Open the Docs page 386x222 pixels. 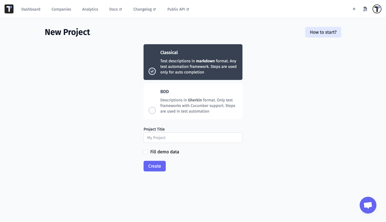coord(113,9)
